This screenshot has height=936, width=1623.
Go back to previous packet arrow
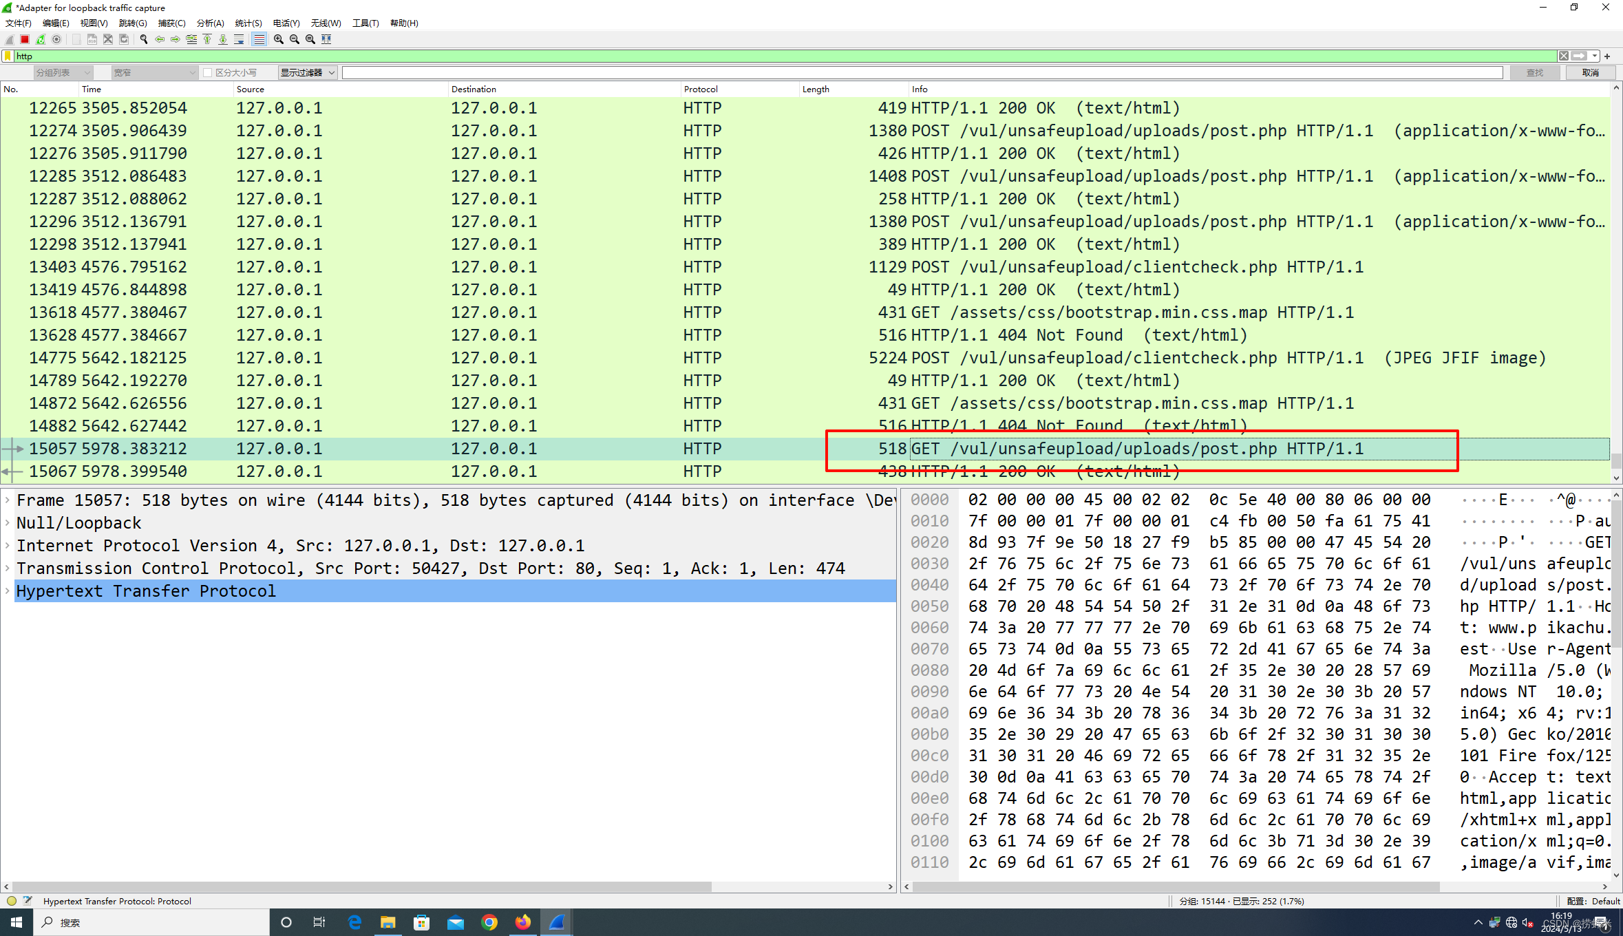160,39
